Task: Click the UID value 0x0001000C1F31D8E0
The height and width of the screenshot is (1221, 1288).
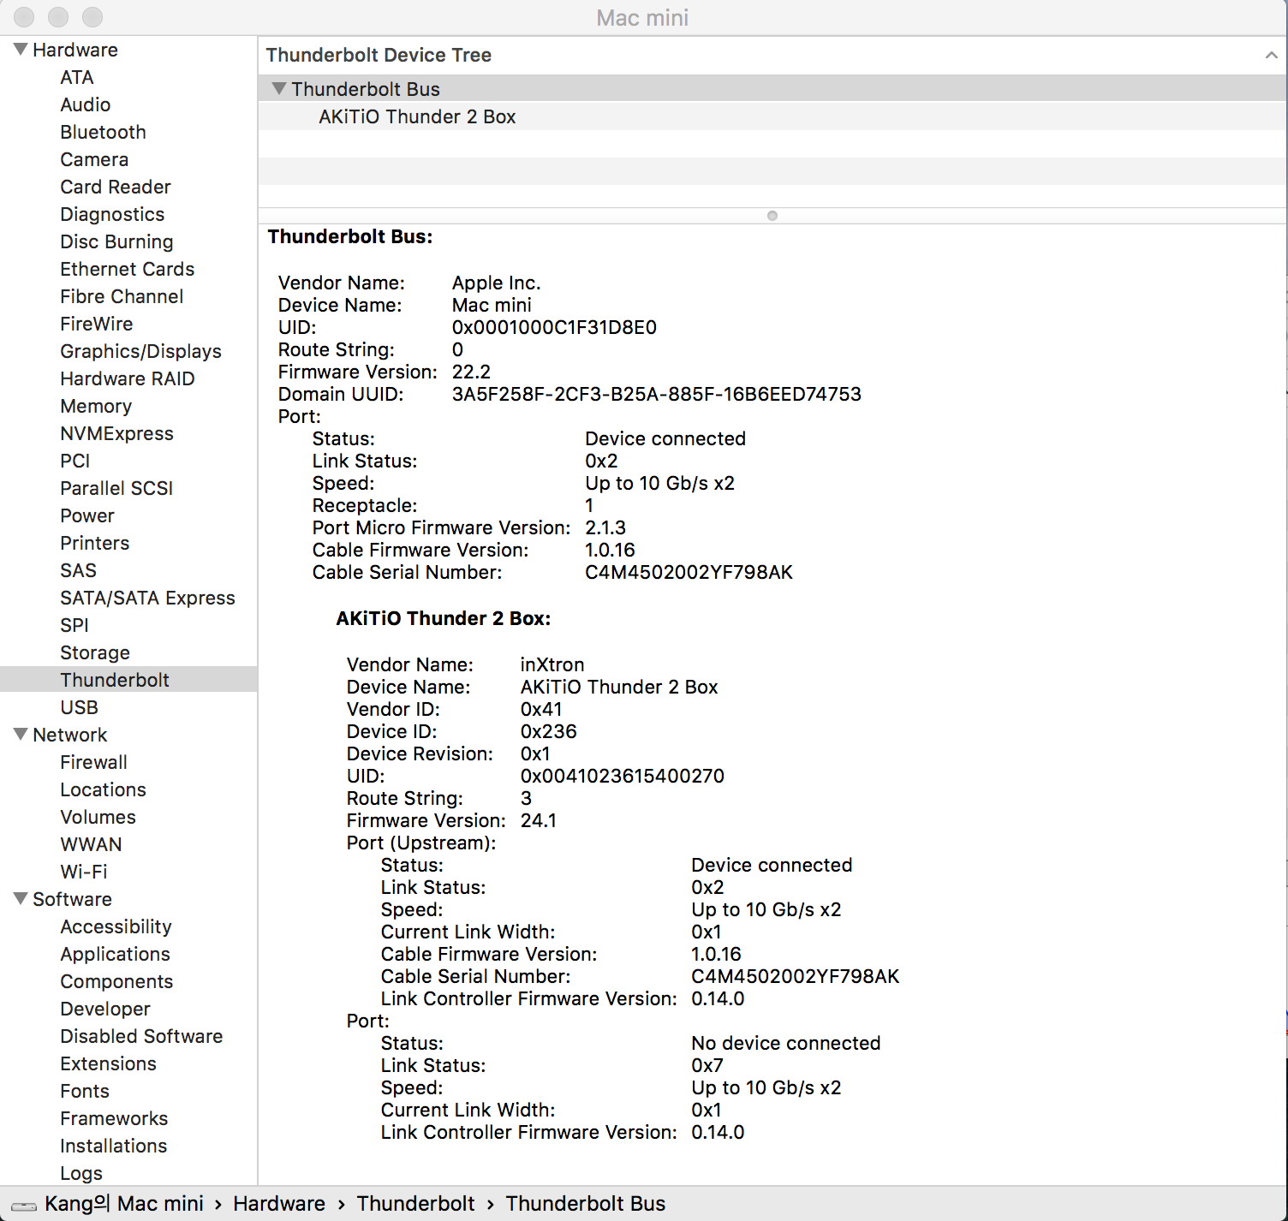Action: [554, 327]
